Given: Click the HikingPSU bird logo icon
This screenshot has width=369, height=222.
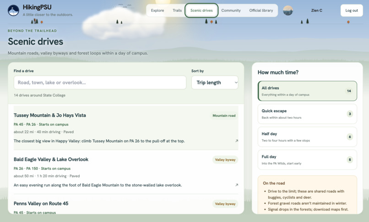Looking at the screenshot, I should tap(13, 11).
